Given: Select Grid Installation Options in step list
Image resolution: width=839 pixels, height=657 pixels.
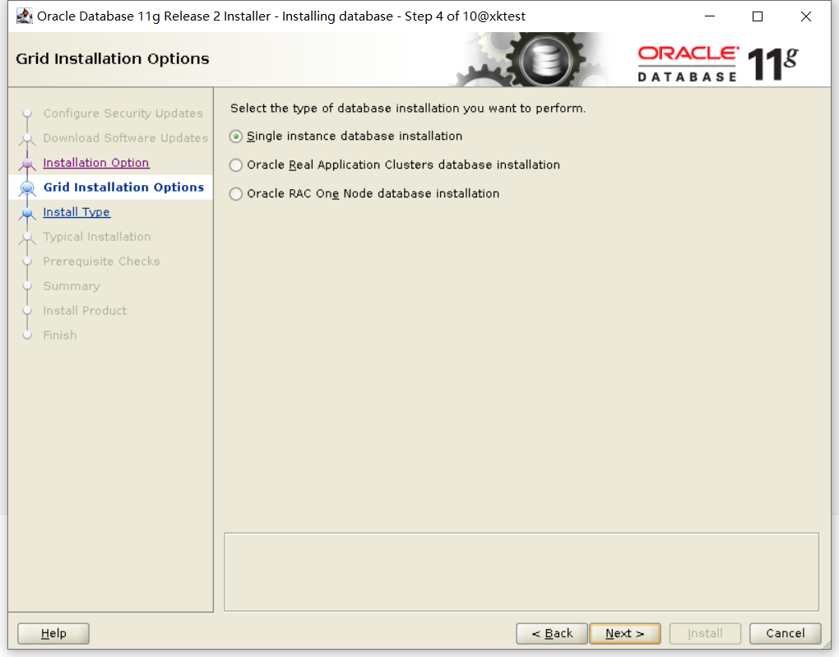Looking at the screenshot, I should point(123,187).
